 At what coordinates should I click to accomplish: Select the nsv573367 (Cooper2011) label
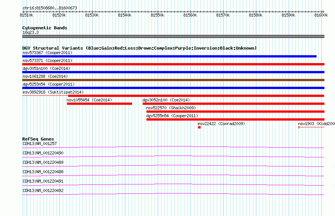(47, 53)
